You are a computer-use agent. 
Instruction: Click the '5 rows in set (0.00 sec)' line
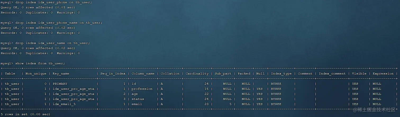pos(25,114)
